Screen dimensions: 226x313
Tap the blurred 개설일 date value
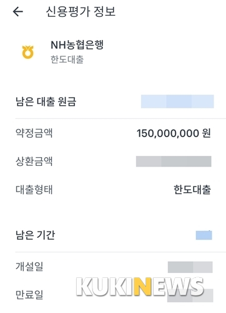190,267
